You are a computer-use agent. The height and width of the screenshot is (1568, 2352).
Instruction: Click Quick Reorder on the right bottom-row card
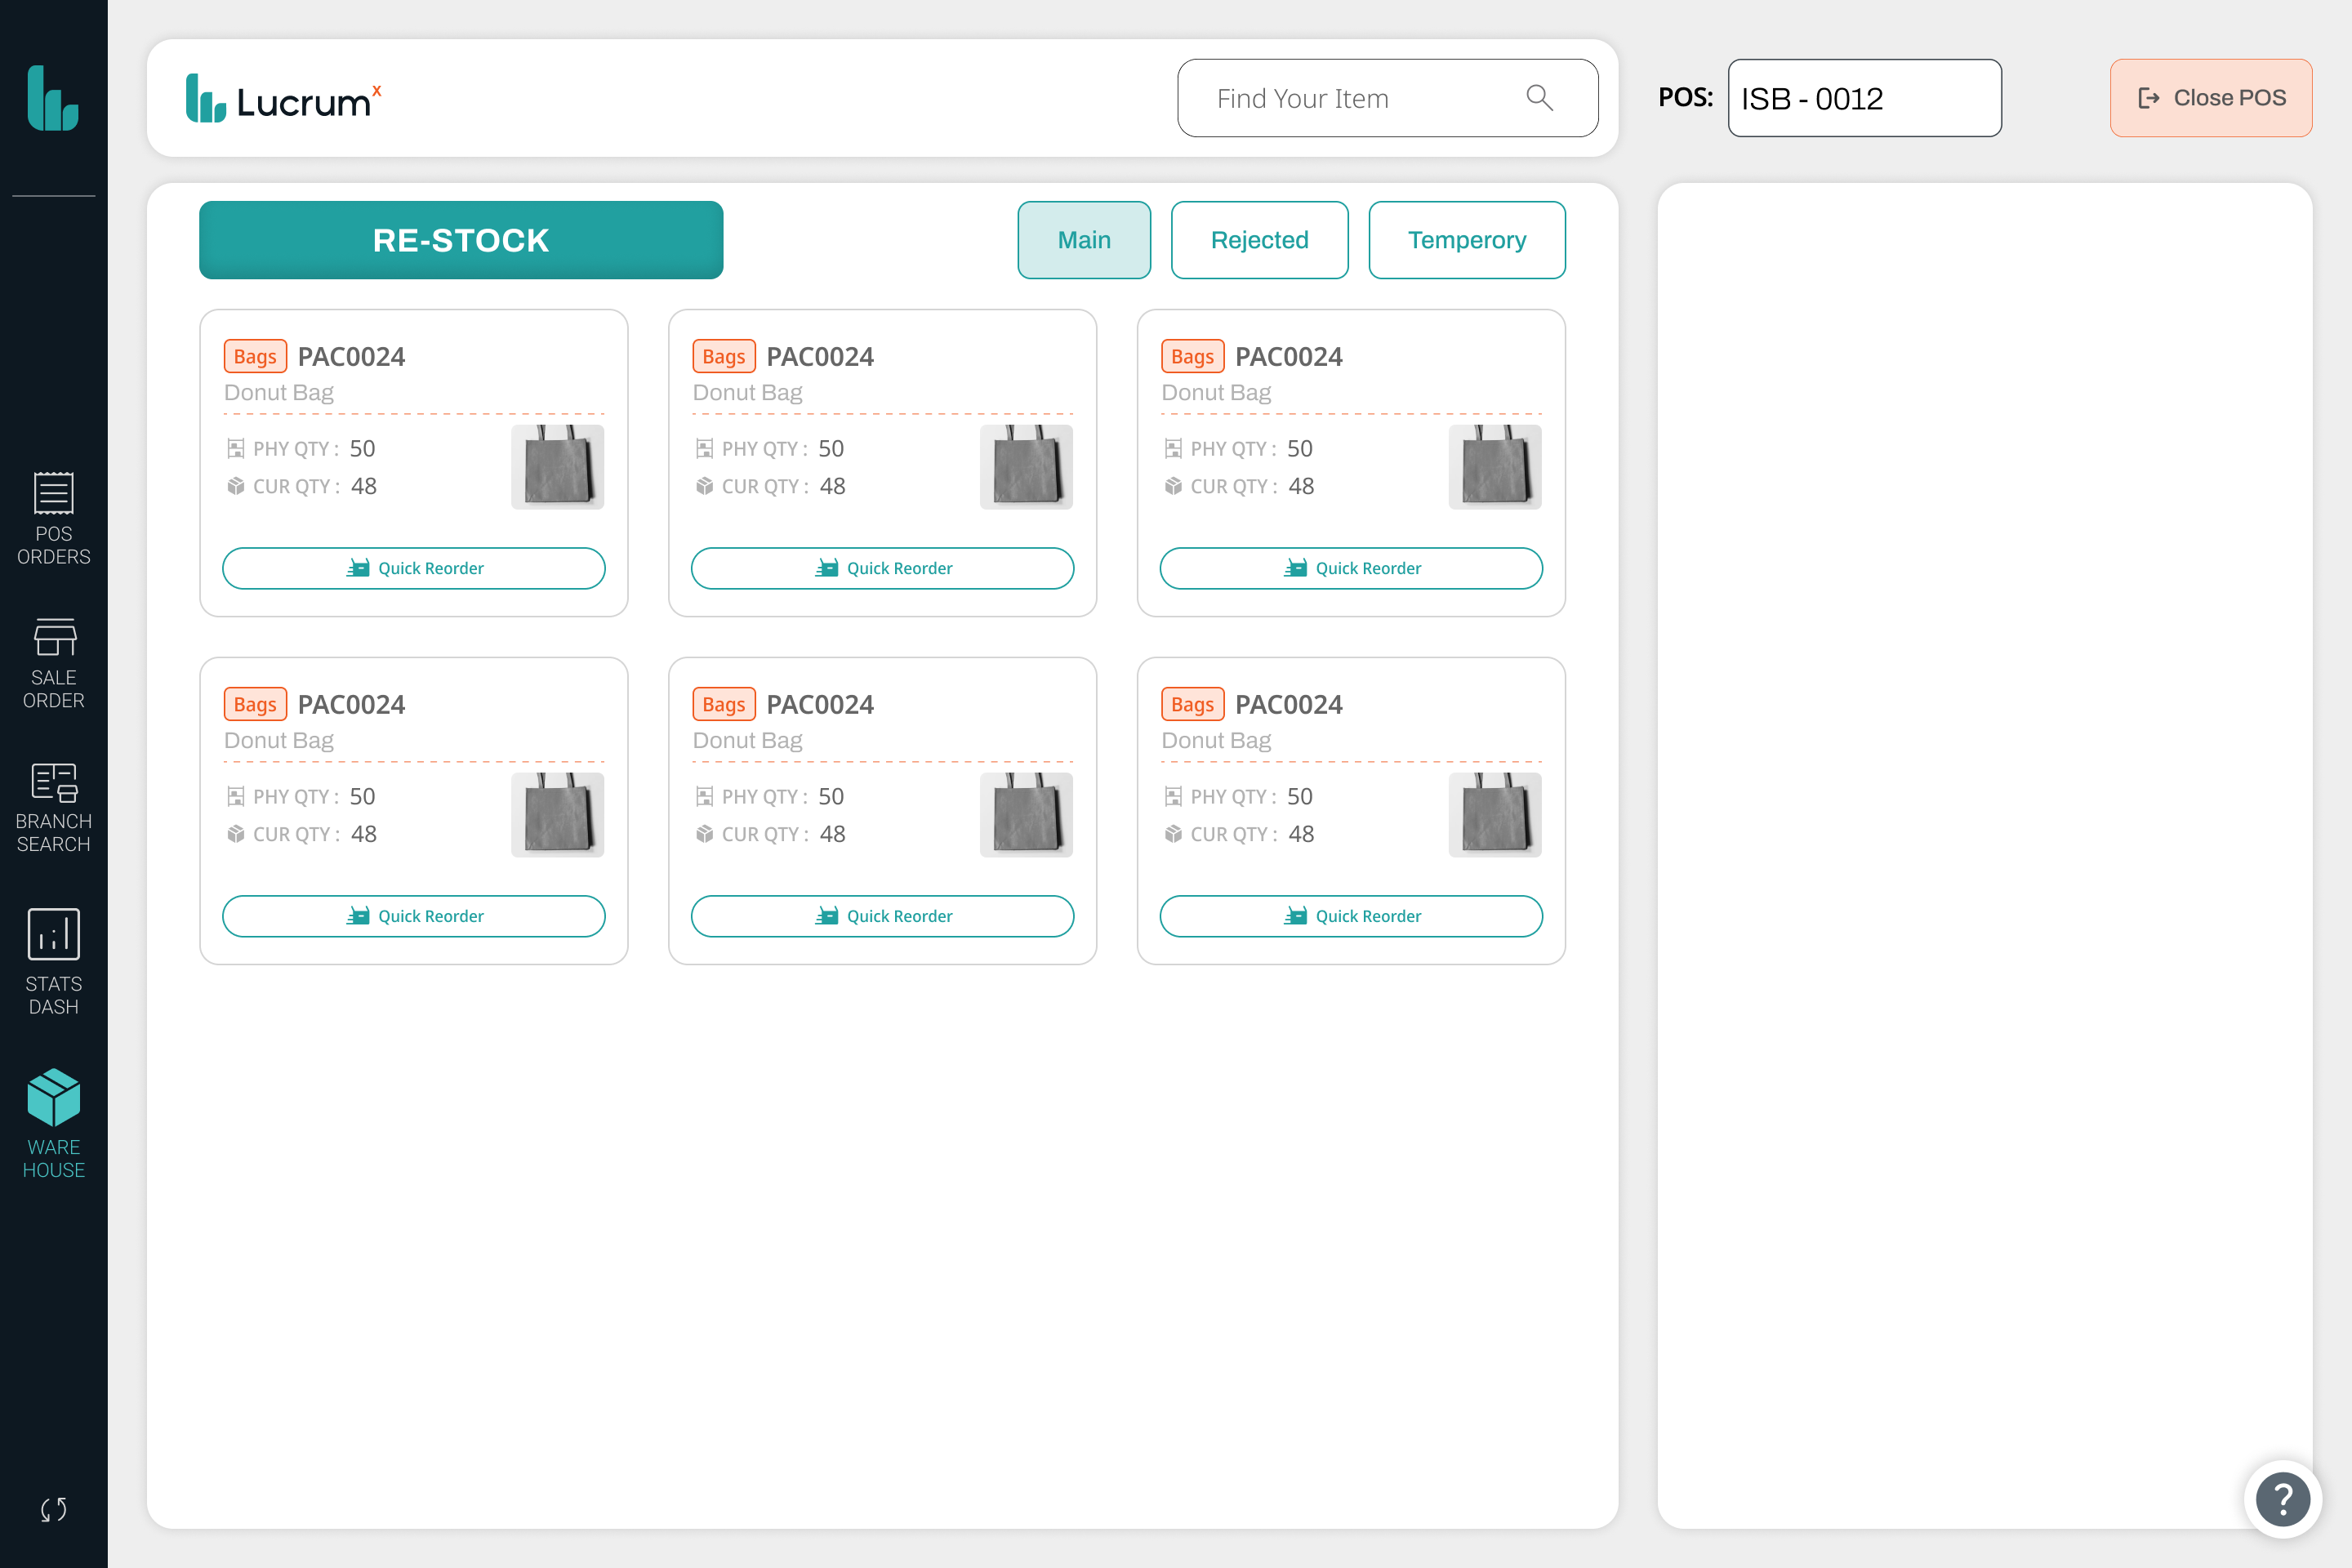tap(1351, 916)
